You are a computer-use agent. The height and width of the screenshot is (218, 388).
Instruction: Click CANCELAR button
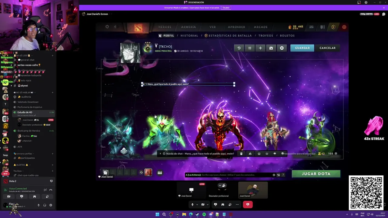tap(327, 48)
